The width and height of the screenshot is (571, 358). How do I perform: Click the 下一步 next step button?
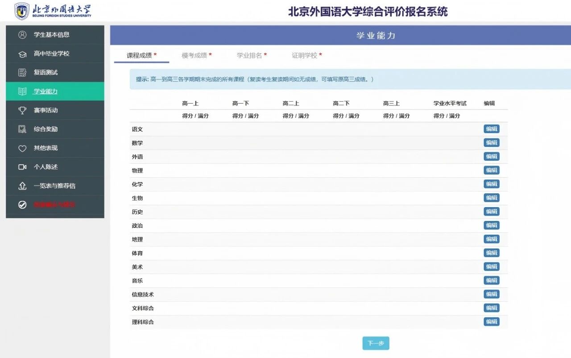click(376, 343)
